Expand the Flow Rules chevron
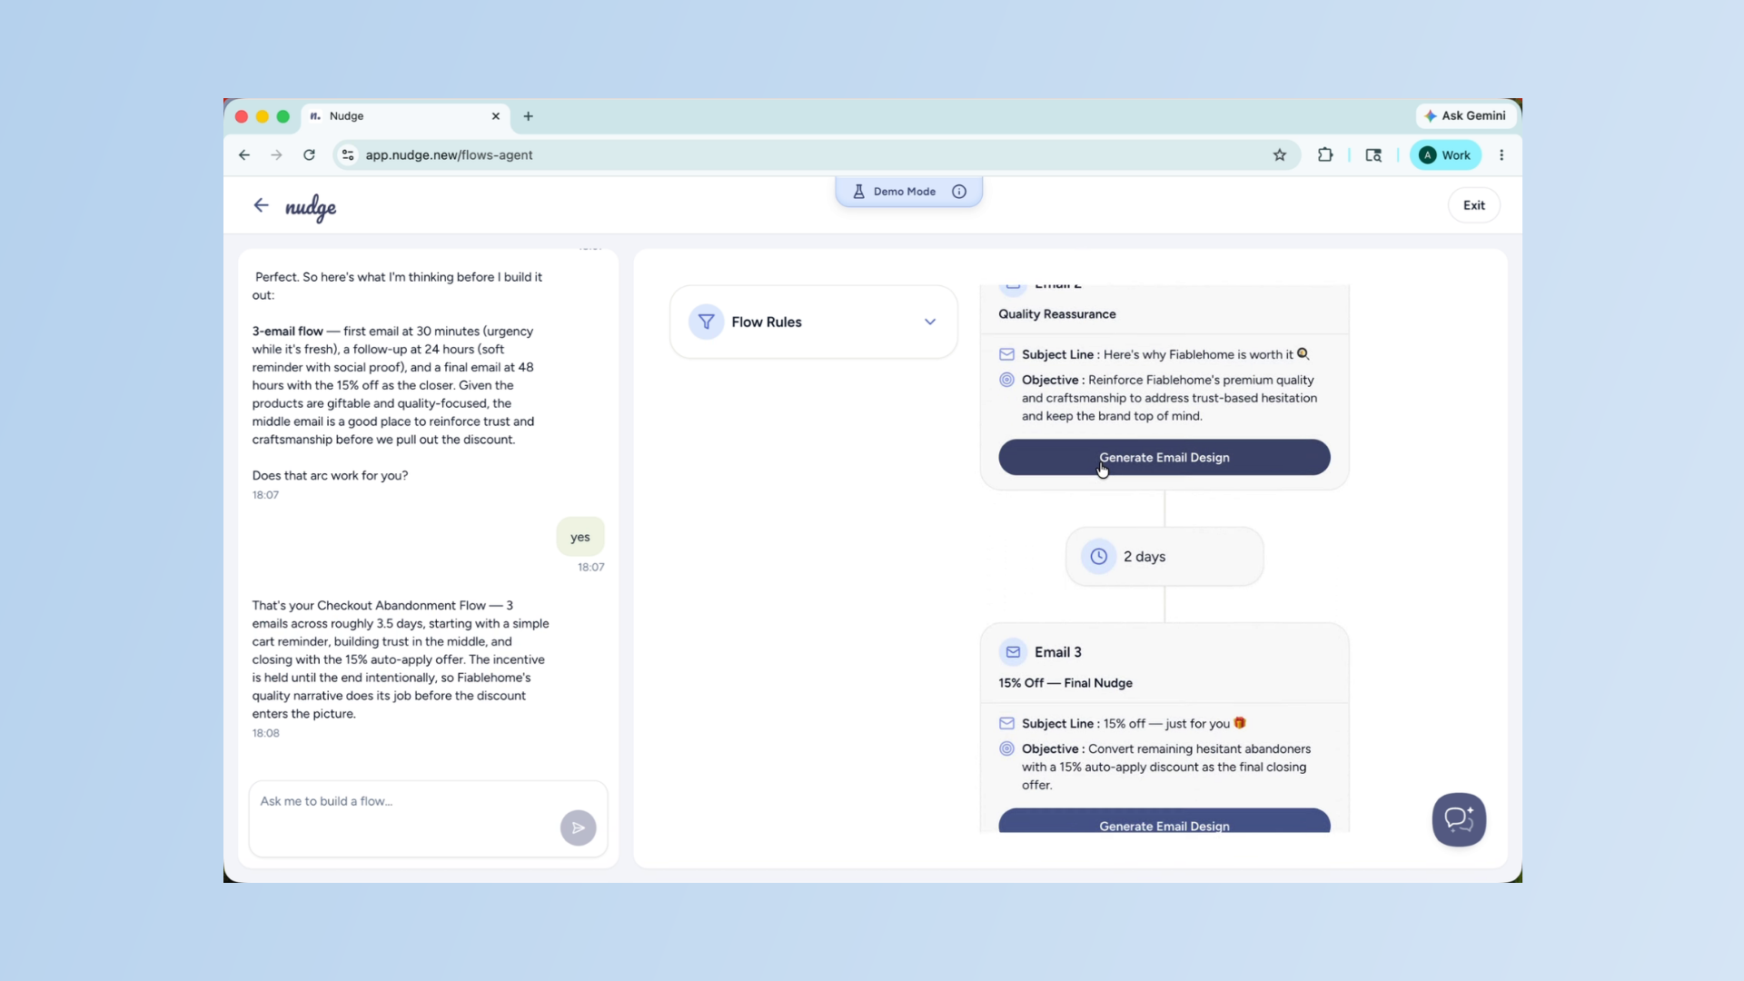This screenshot has width=1744, height=981. click(x=930, y=322)
